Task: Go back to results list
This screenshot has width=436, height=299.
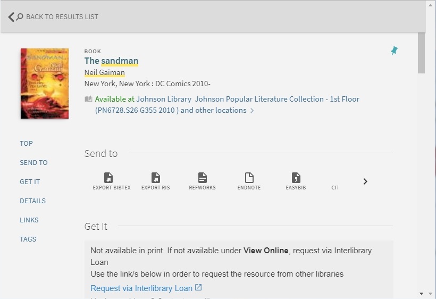Action: click(x=62, y=17)
